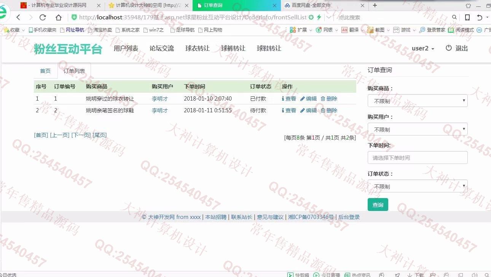Click the 查看 view icon for order 1

[x=283, y=99]
